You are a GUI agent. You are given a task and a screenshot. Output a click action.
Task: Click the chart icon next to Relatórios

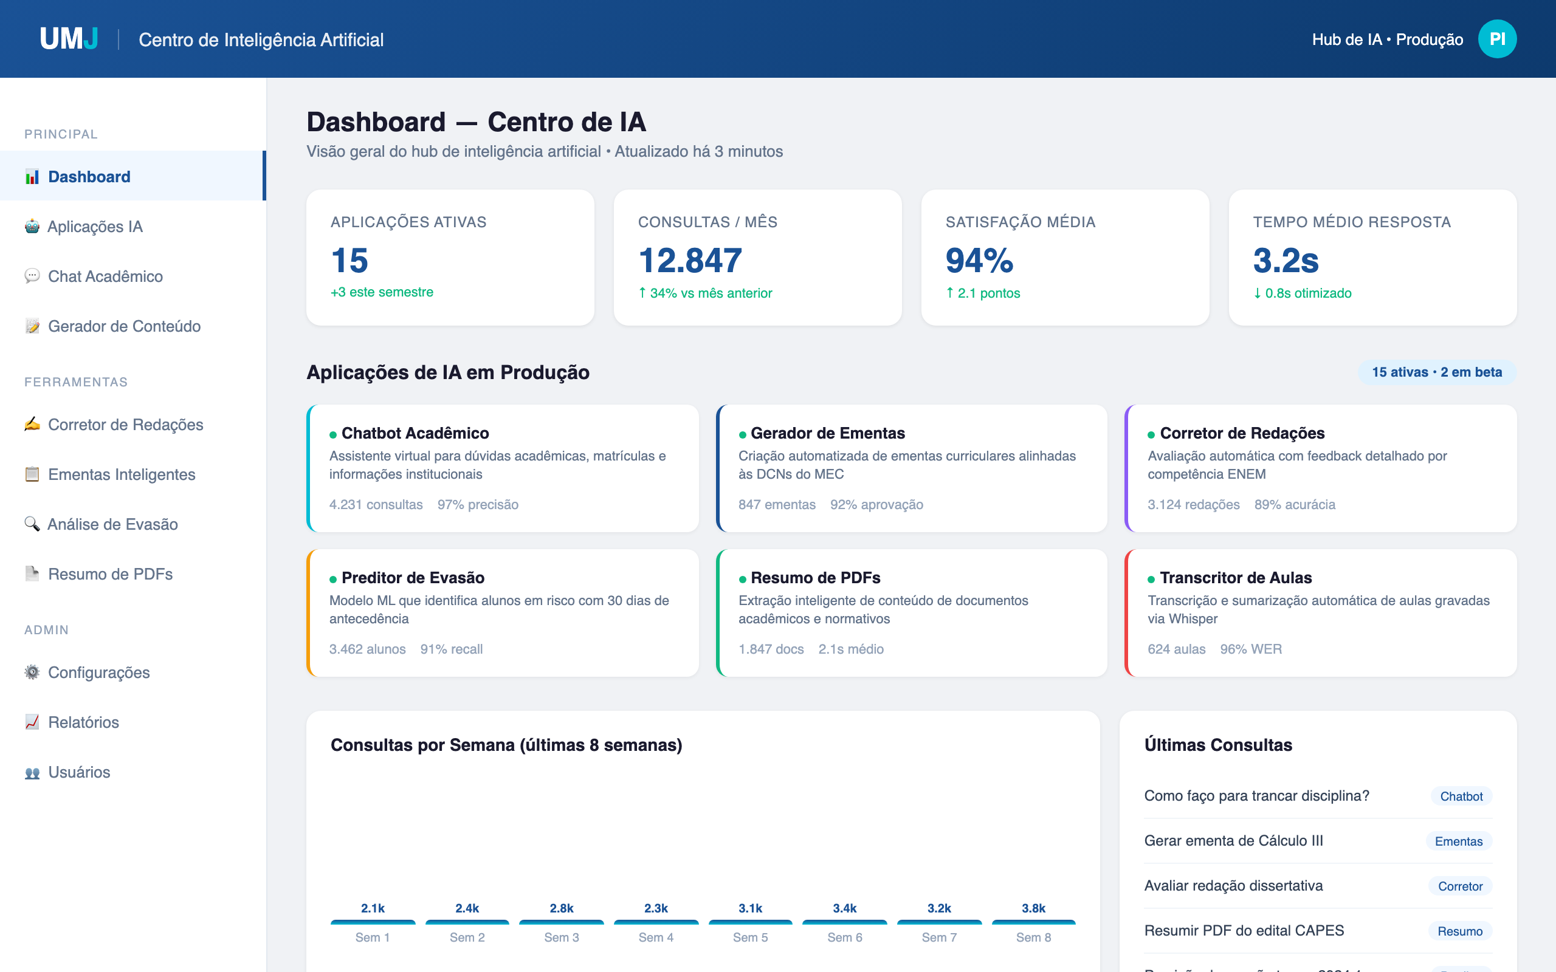(32, 722)
